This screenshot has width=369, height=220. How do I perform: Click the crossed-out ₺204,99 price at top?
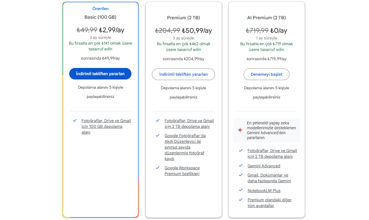[x=167, y=31]
